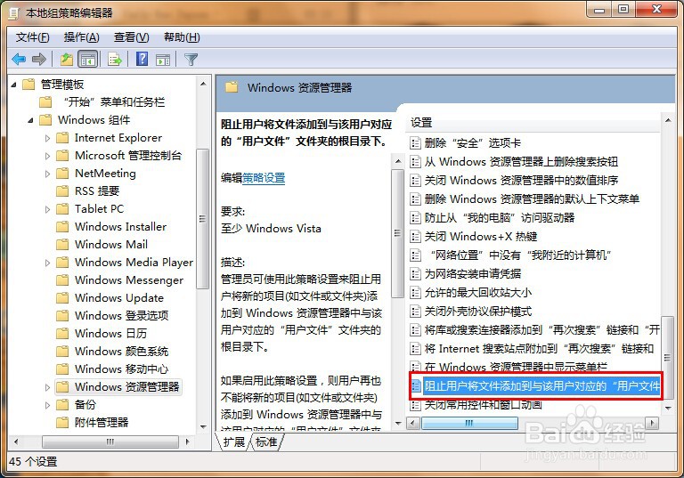
Task: Select 删除 Windows 资源管理器的默认上下文菜单 setting
Action: click(532, 198)
